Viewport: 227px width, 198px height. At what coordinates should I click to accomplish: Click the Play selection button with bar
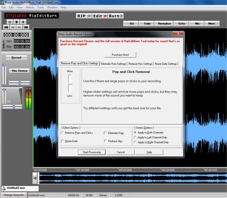tap(17, 22)
